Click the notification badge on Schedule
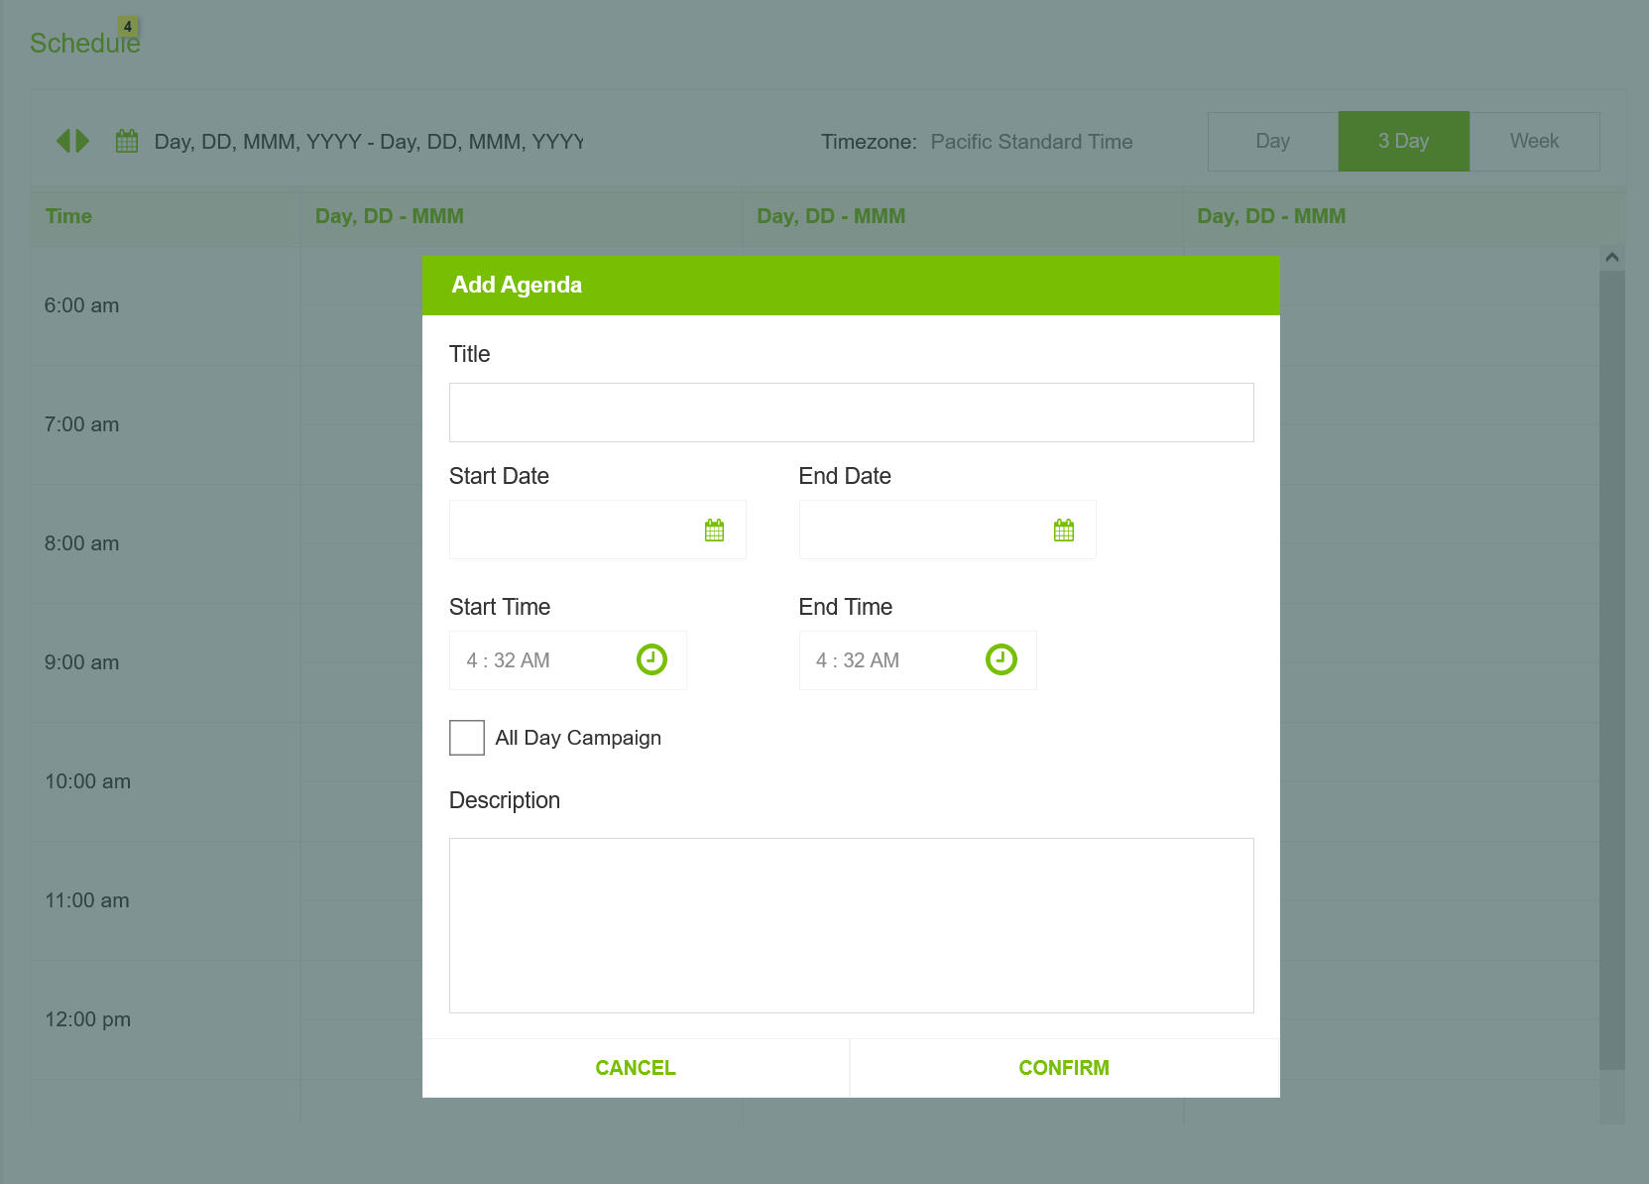 pos(128,27)
